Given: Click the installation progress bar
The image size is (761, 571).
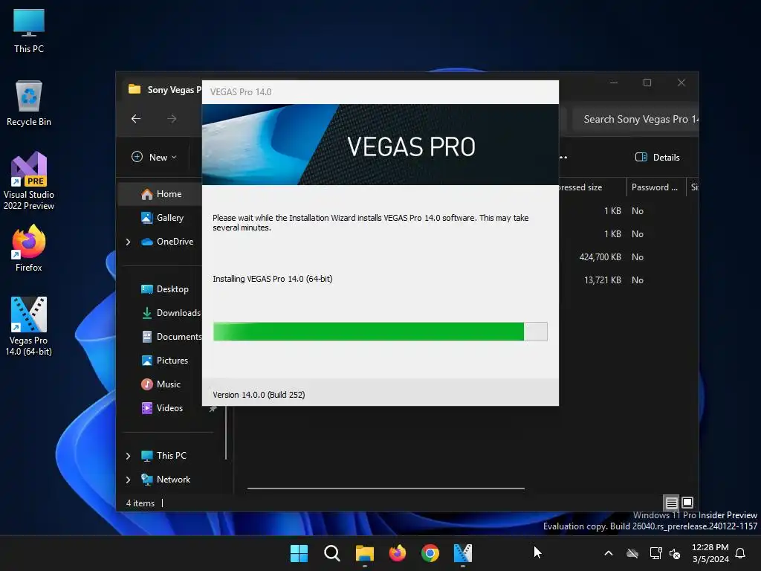Looking at the screenshot, I should coord(380,332).
